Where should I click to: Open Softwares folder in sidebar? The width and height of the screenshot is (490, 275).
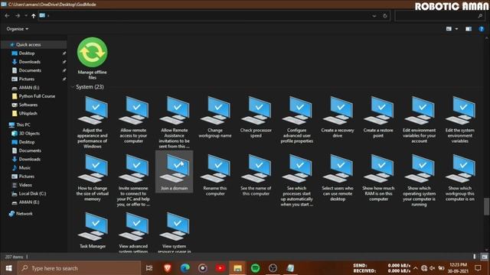coord(28,105)
